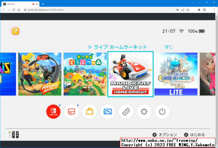
Task: Select the partly visible game tile at right edge
Action: [x=207, y=74]
